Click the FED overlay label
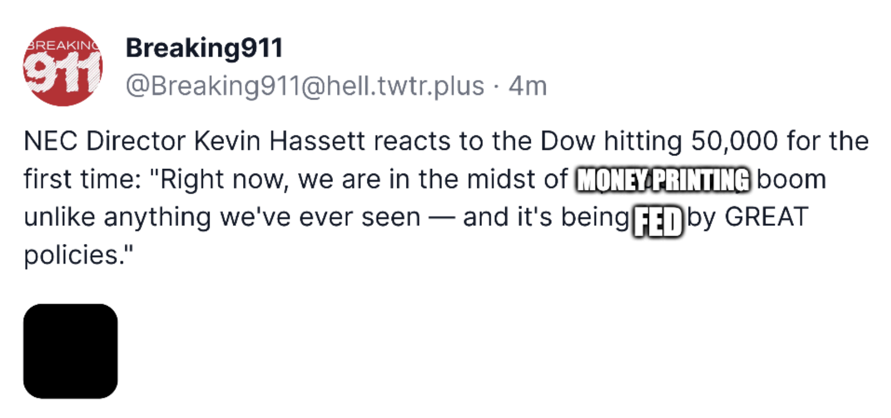The width and height of the screenshot is (891, 418). (x=658, y=221)
